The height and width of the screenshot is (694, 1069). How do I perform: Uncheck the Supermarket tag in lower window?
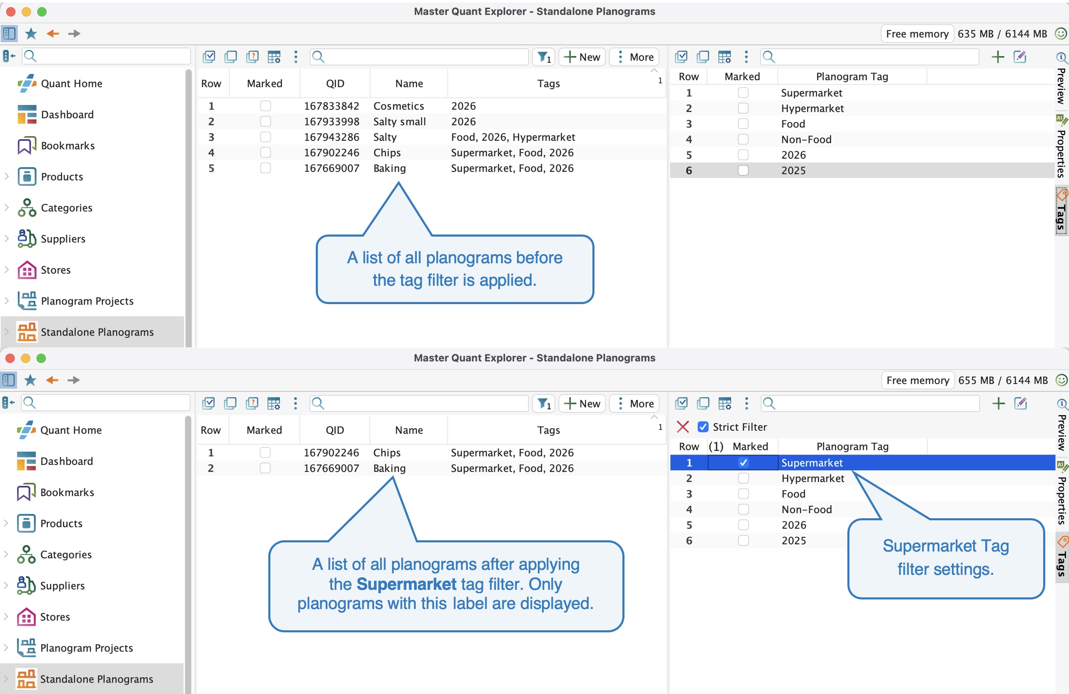point(743,462)
